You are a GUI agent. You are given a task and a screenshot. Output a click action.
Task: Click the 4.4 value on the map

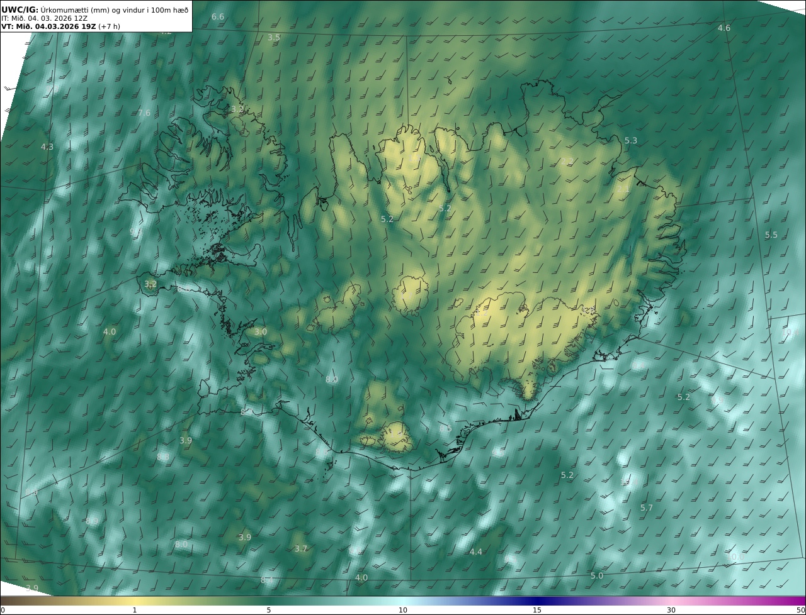pos(476,552)
